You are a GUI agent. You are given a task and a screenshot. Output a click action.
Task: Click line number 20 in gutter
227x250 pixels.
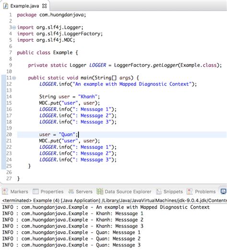(x=9, y=134)
